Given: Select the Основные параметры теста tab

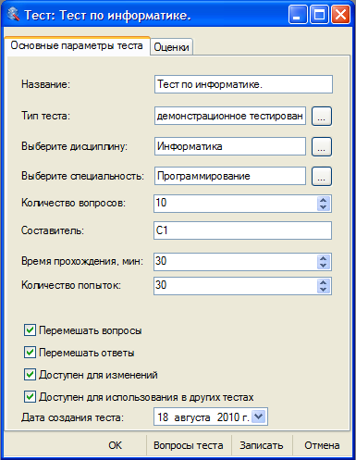Looking at the screenshot, I should click(77, 46).
